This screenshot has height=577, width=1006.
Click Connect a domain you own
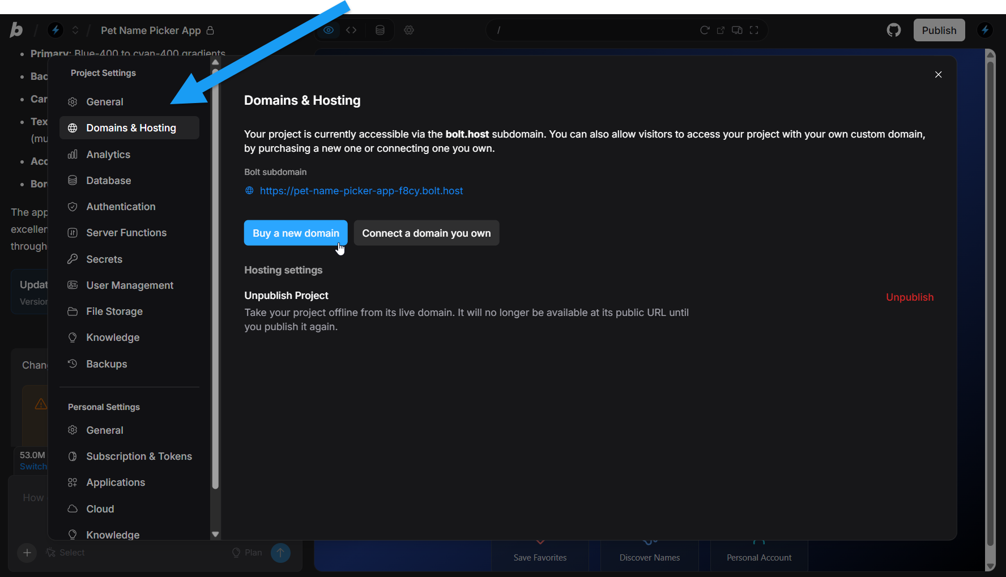point(427,233)
